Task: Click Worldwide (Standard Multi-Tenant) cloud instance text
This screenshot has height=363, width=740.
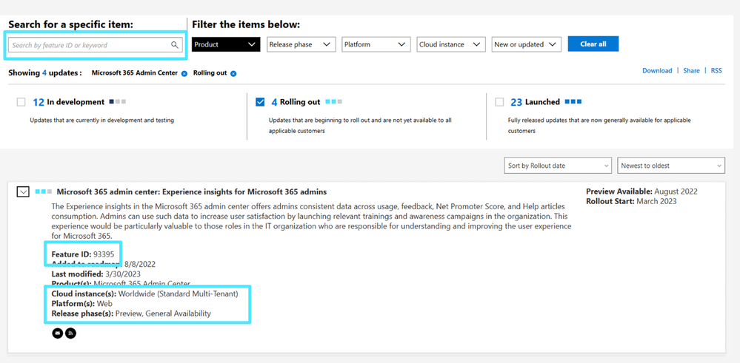Action: click(179, 294)
